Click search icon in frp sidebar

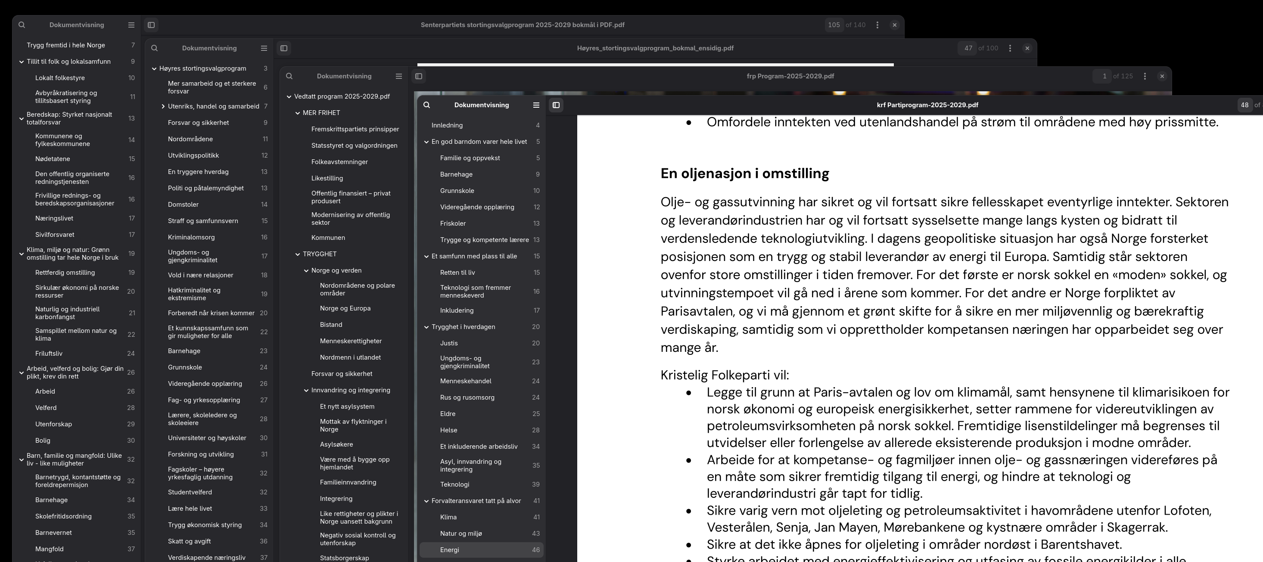[289, 76]
